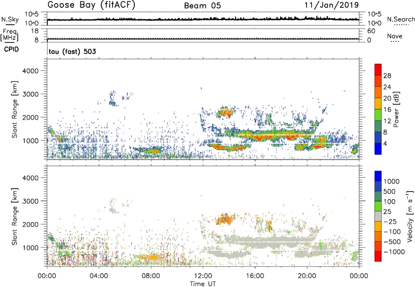Click the yellow 16-20 dB power swatch
This screenshot has width=415, height=287.
tap(378, 104)
